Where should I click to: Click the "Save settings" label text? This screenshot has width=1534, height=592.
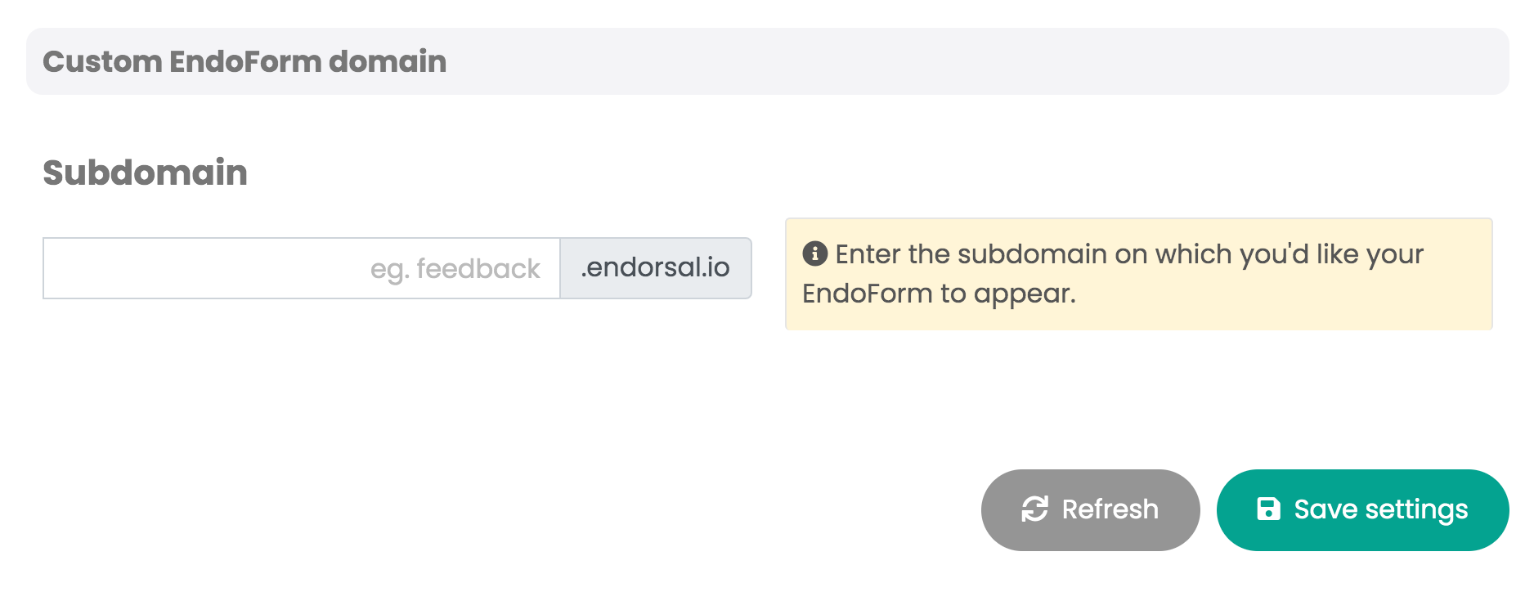pyautogui.click(x=1380, y=509)
